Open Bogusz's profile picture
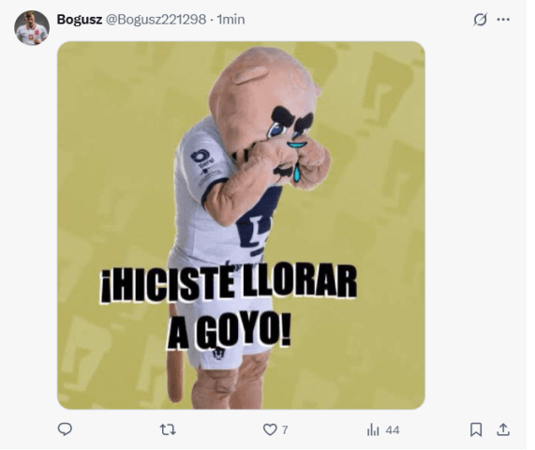Viewport: 535px width, 450px height. point(32,27)
